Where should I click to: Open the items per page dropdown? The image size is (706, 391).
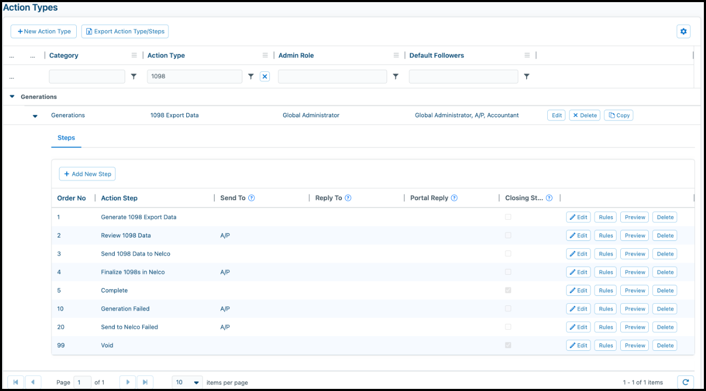[187, 382]
